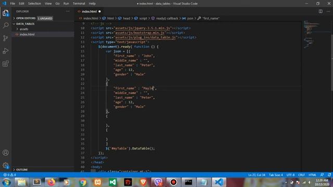Screen dimensions: 333x187
Task: Open the Go menu
Action: click(57, 4)
